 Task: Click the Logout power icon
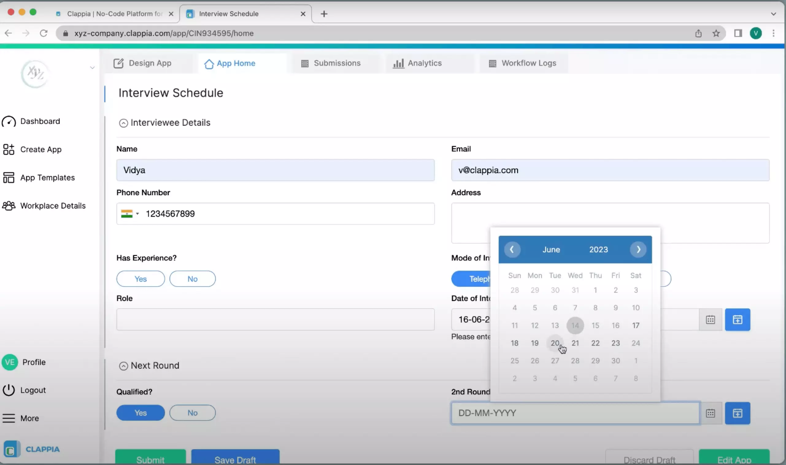pyautogui.click(x=9, y=390)
